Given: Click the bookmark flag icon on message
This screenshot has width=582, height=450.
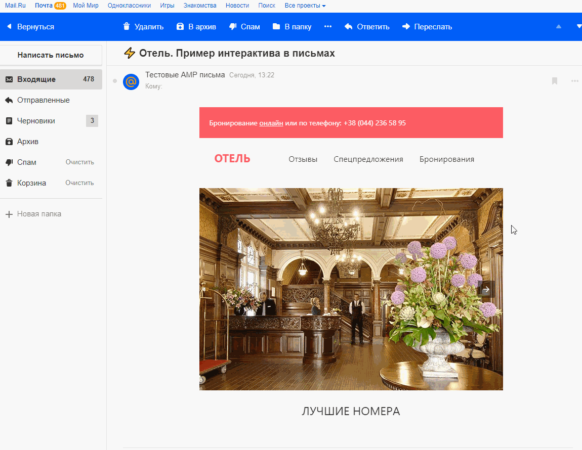Looking at the screenshot, I should 555,81.
